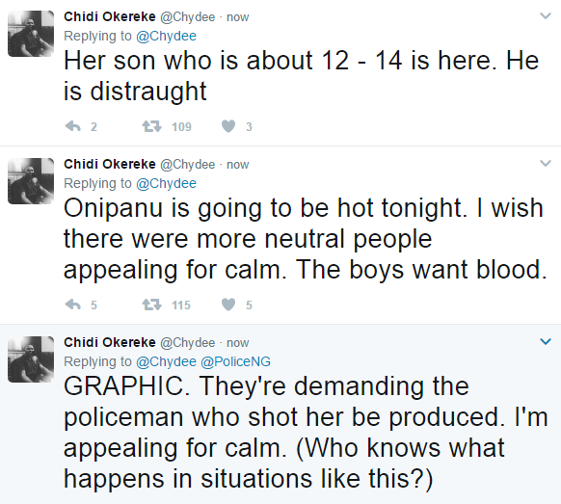561x504 pixels.
Task: Click Chidi Okereke name on first tweet
Action: coord(110,16)
